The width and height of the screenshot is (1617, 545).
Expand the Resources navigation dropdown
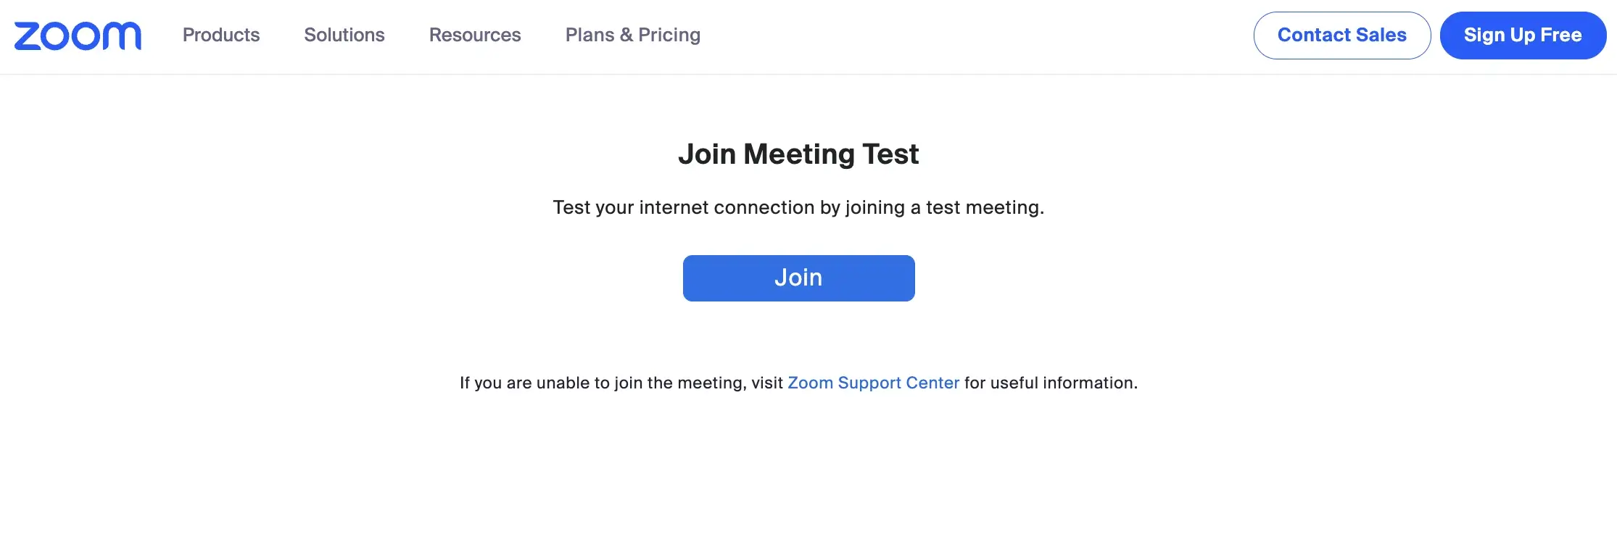[474, 35]
